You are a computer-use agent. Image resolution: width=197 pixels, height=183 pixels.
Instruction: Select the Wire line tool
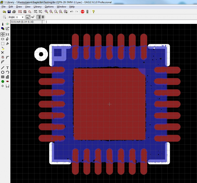point(3,68)
